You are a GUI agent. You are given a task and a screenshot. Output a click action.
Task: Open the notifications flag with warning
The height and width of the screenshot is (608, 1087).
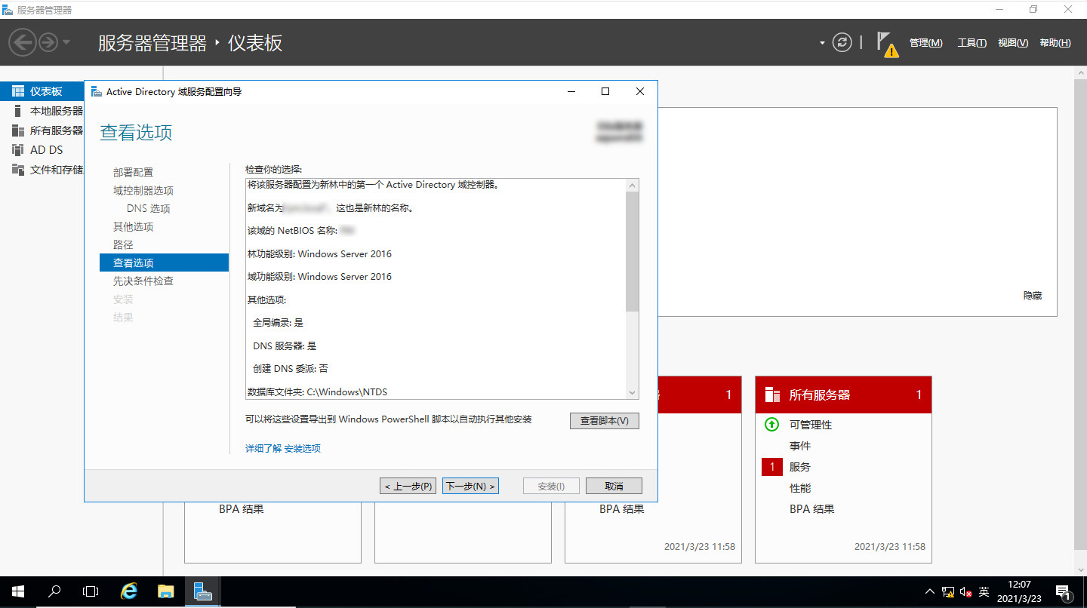click(887, 44)
